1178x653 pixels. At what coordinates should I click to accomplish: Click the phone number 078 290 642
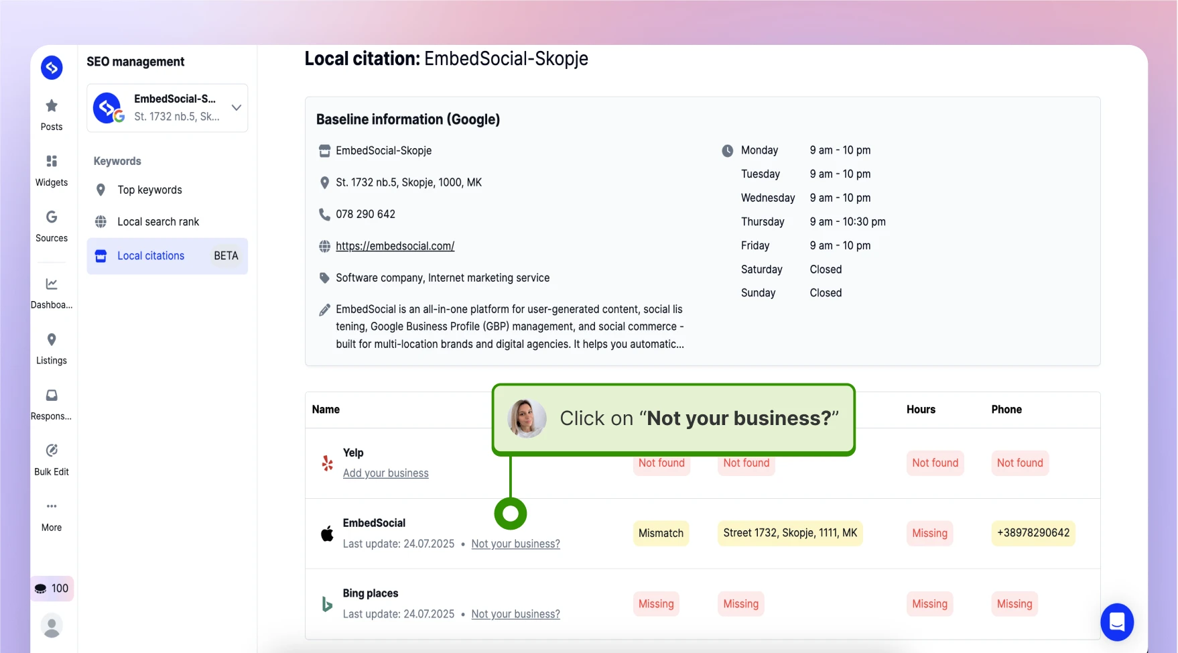tap(365, 215)
